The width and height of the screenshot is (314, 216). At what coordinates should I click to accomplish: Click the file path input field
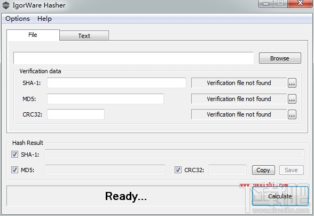click(x=134, y=58)
